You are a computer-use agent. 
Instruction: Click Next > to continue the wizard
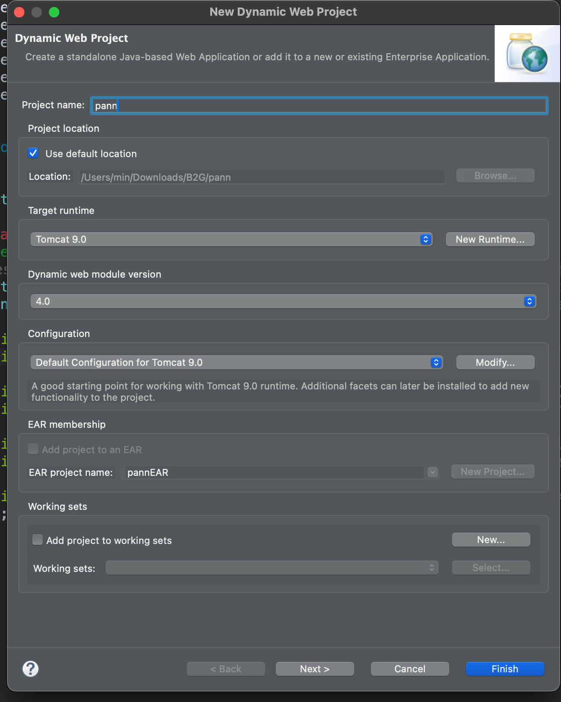(315, 669)
